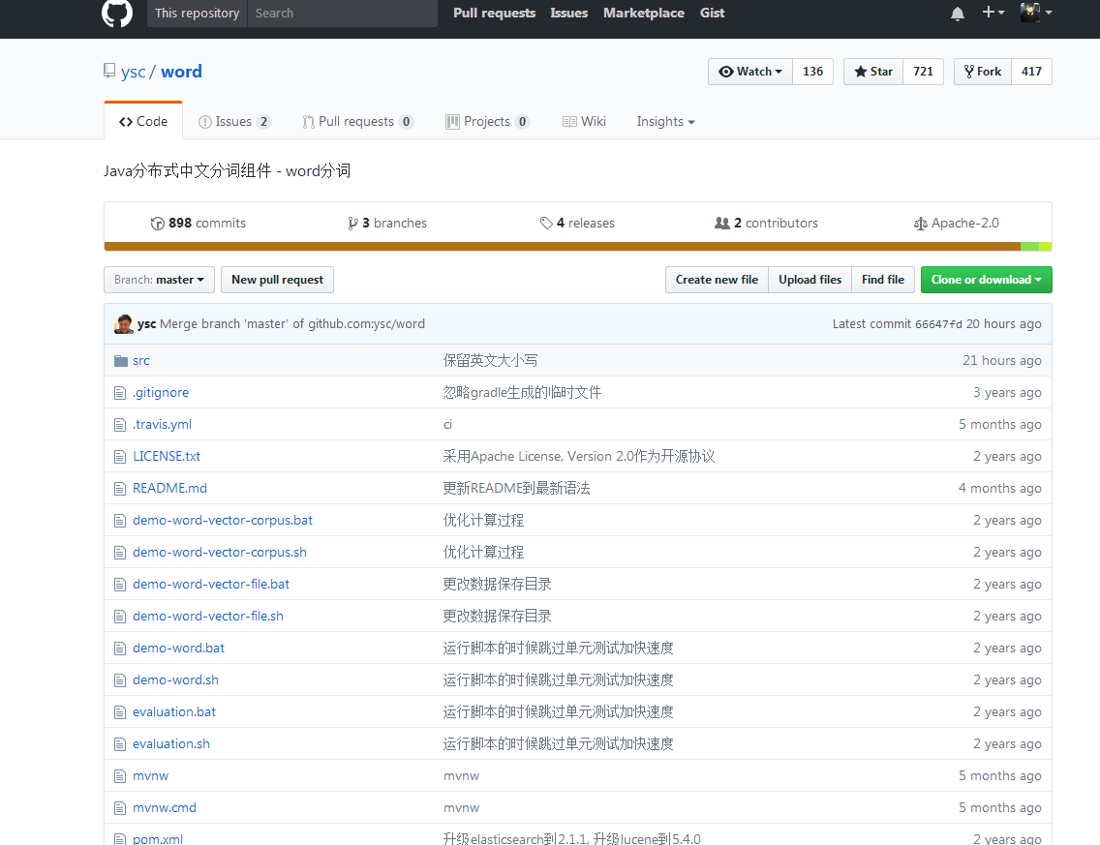Open the src folder
Viewport: 1100px width, 845px height.
pyautogui.click(x=141, y=360)
